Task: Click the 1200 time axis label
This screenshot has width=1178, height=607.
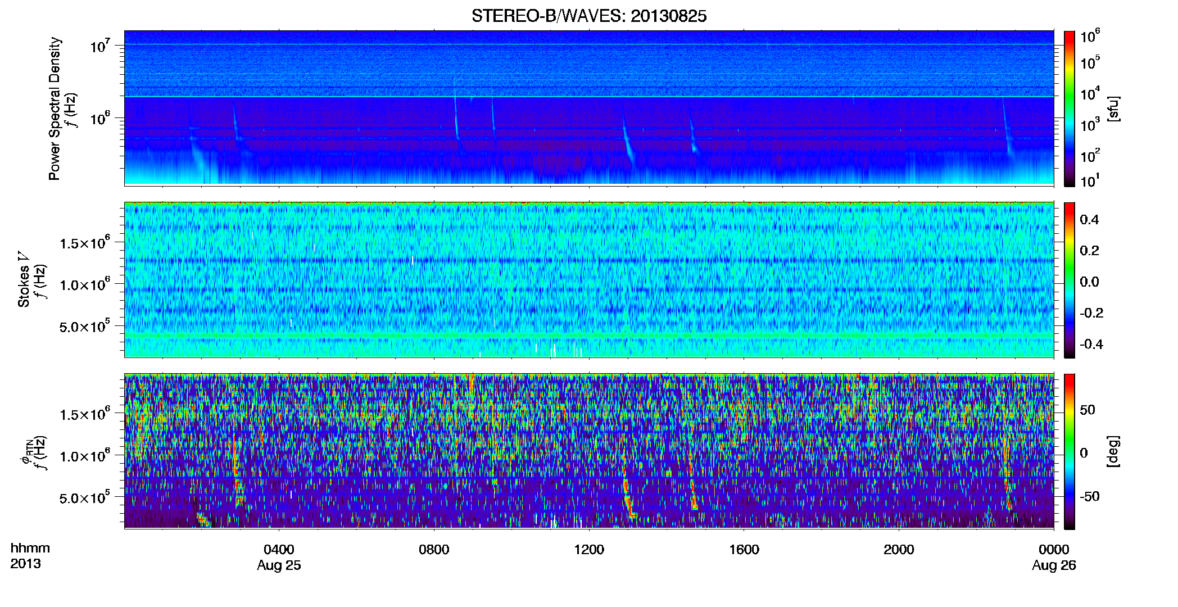Action: (589, 549)
